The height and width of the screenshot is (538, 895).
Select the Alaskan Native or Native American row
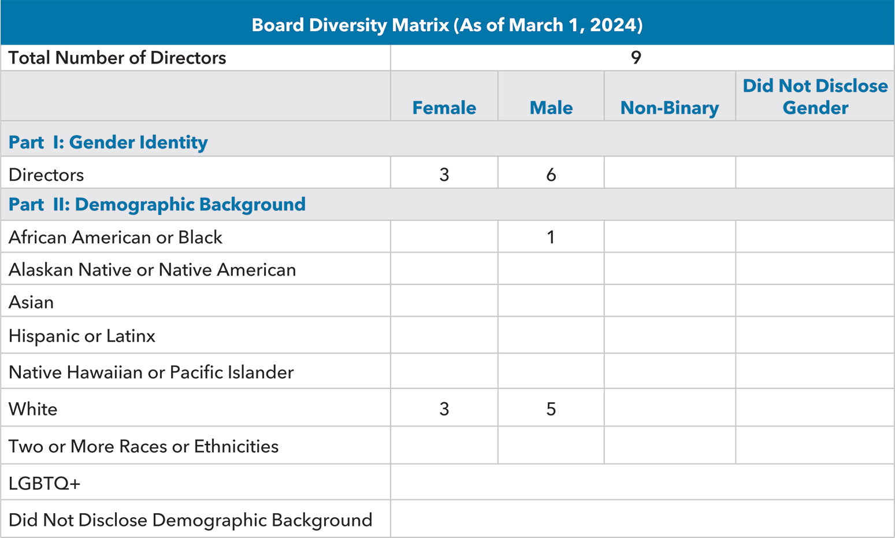152,270
